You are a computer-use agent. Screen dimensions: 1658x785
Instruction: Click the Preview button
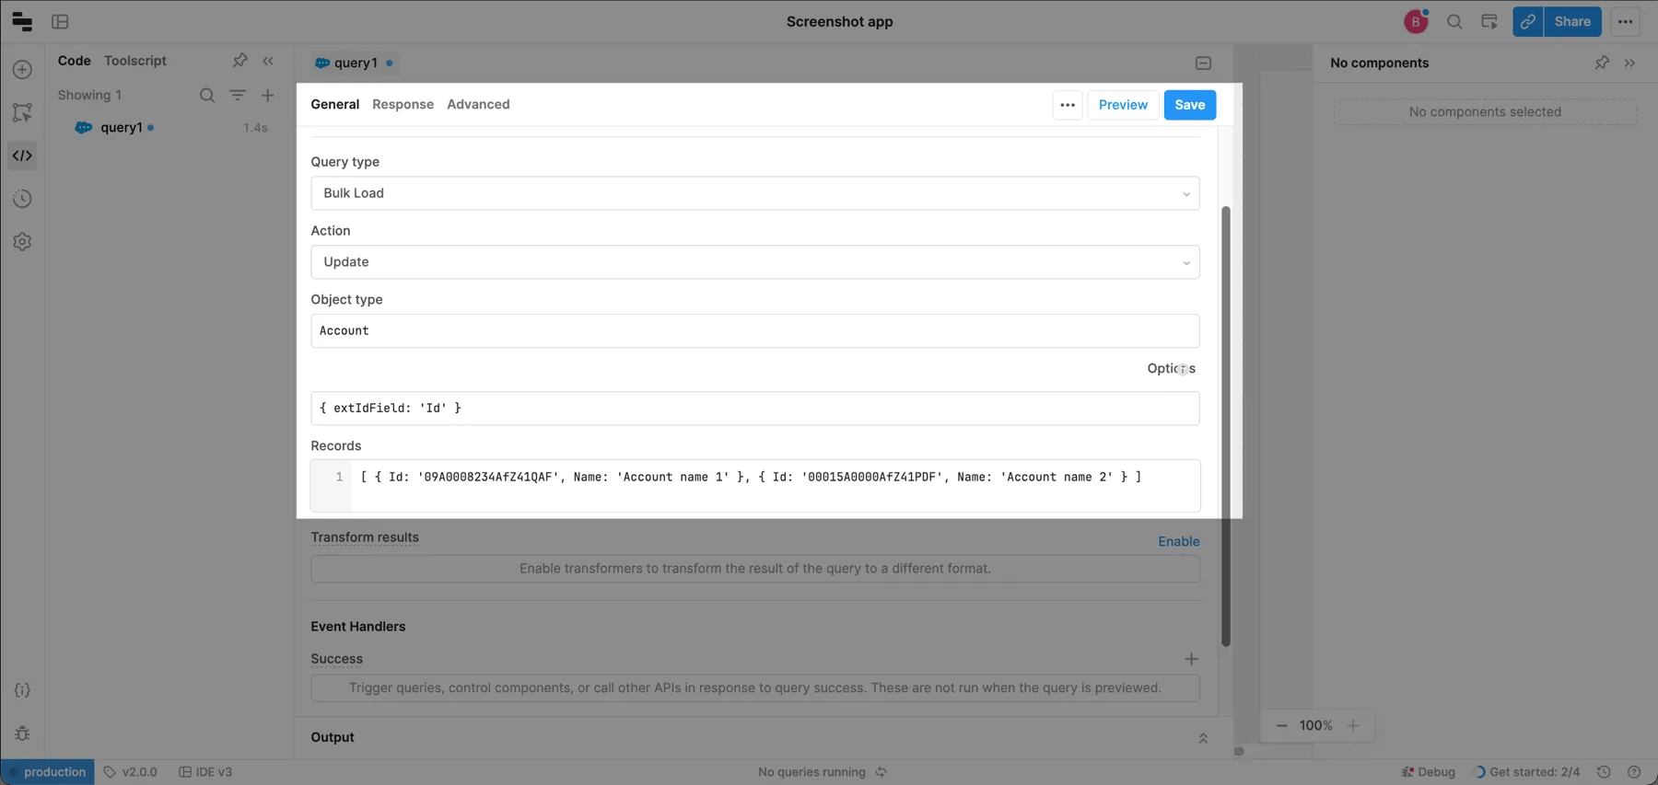(1123, 105)
